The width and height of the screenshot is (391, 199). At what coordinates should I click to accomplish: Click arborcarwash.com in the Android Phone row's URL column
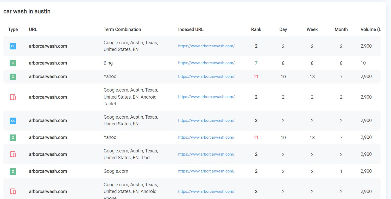(48, 191)
